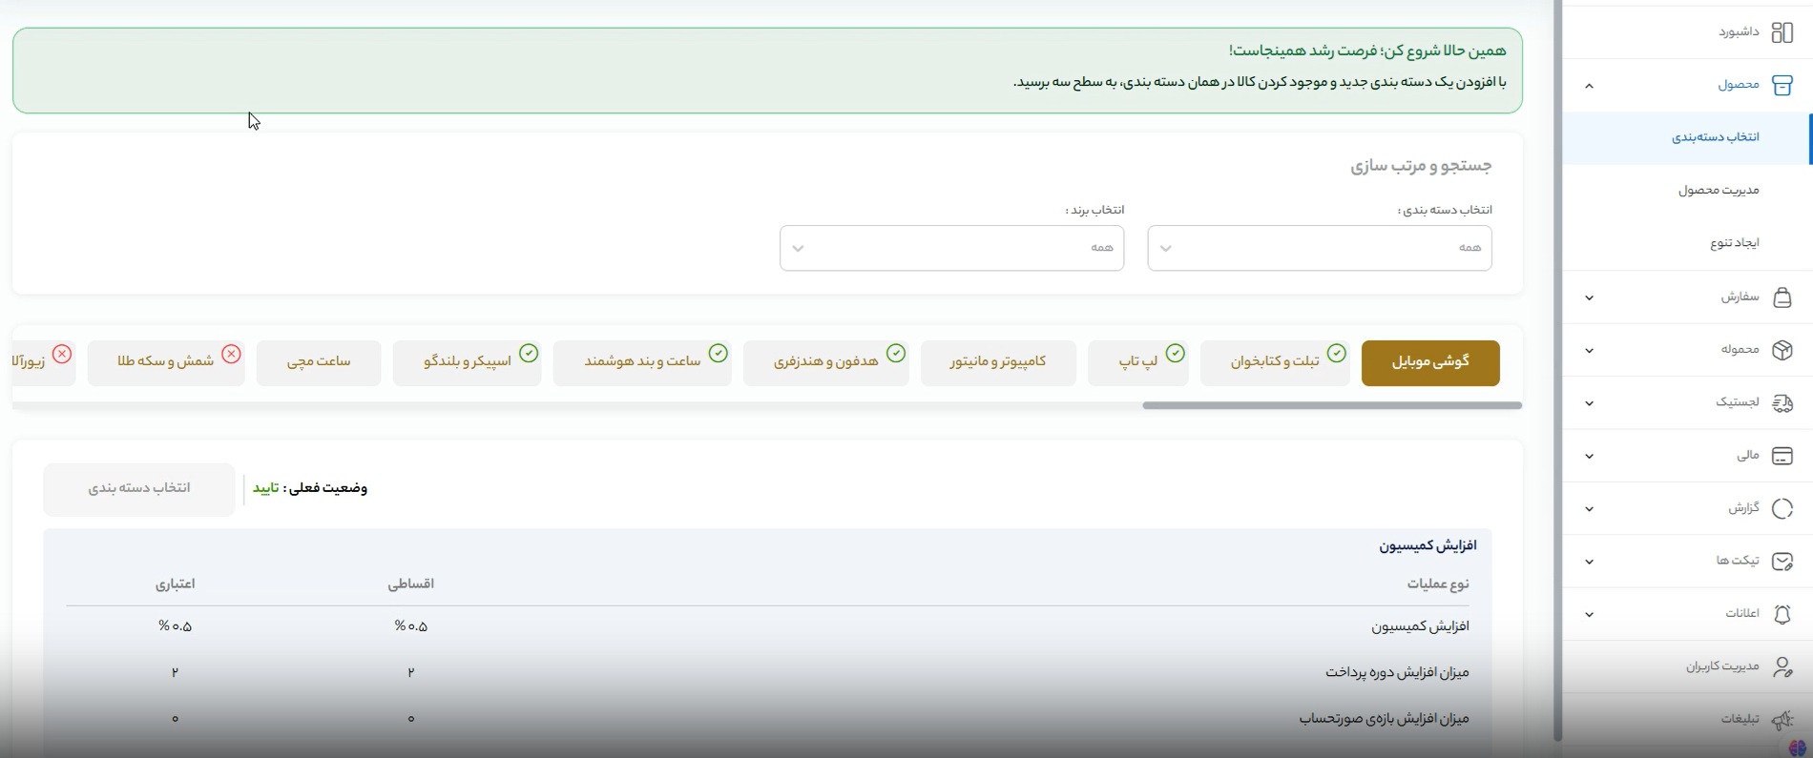Click the Product box icon in sidebar
The image size is (1813, 758).
(x=1782, y=85)
